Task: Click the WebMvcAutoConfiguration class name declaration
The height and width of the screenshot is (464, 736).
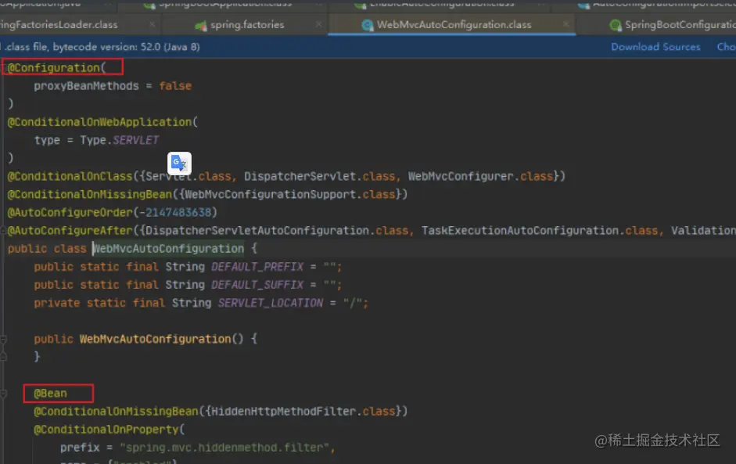Action: tap(168, 249)
